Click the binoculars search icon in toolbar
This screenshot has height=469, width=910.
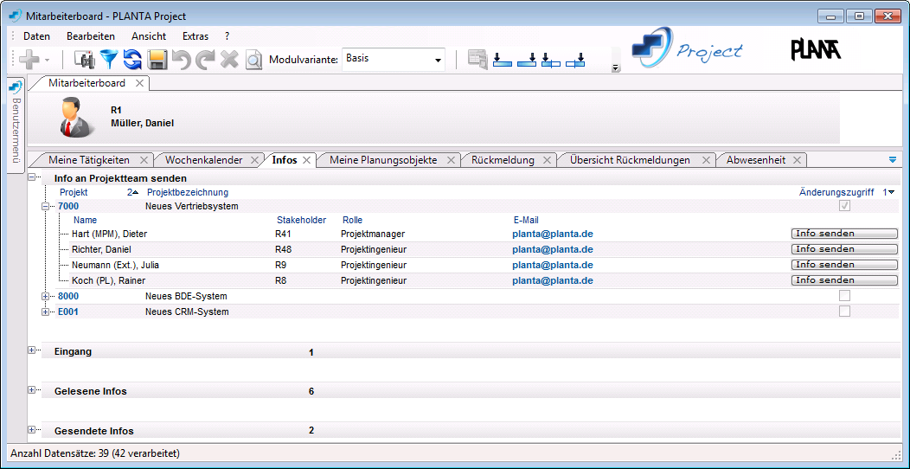[84, 59]
